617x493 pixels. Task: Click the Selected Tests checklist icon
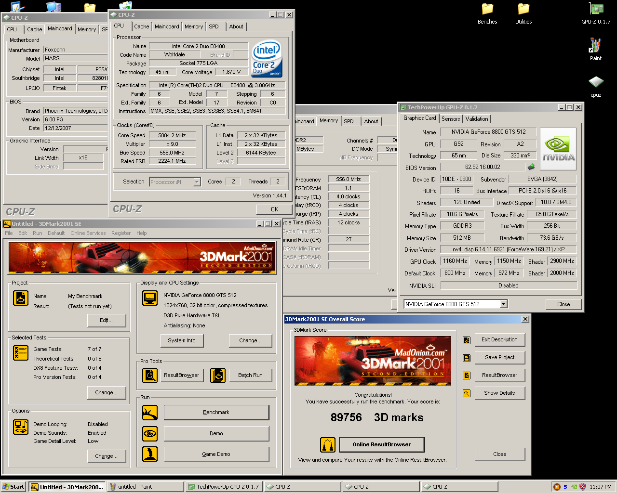click(21, 353)
